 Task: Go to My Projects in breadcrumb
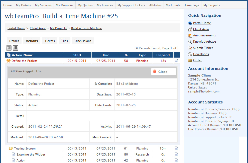coord(58,28)
